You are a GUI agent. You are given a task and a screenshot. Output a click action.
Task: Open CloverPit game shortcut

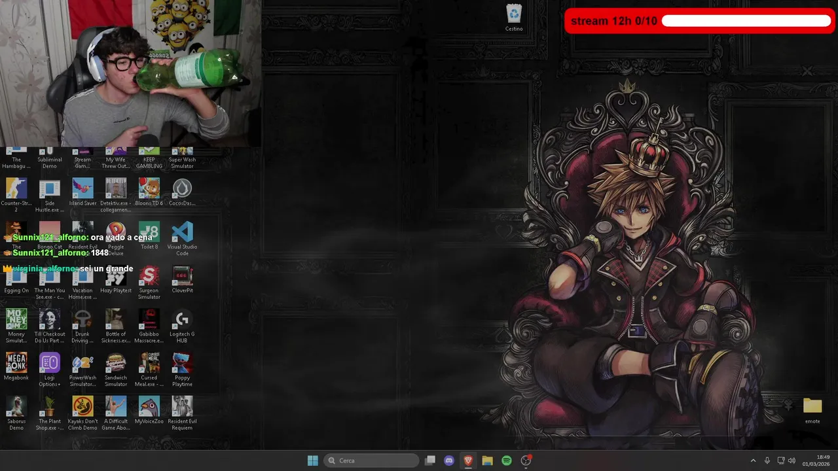click(x=182, y=279)
